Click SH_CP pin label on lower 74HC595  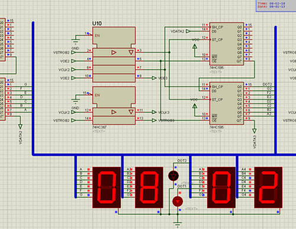click(x=217, y=87)
